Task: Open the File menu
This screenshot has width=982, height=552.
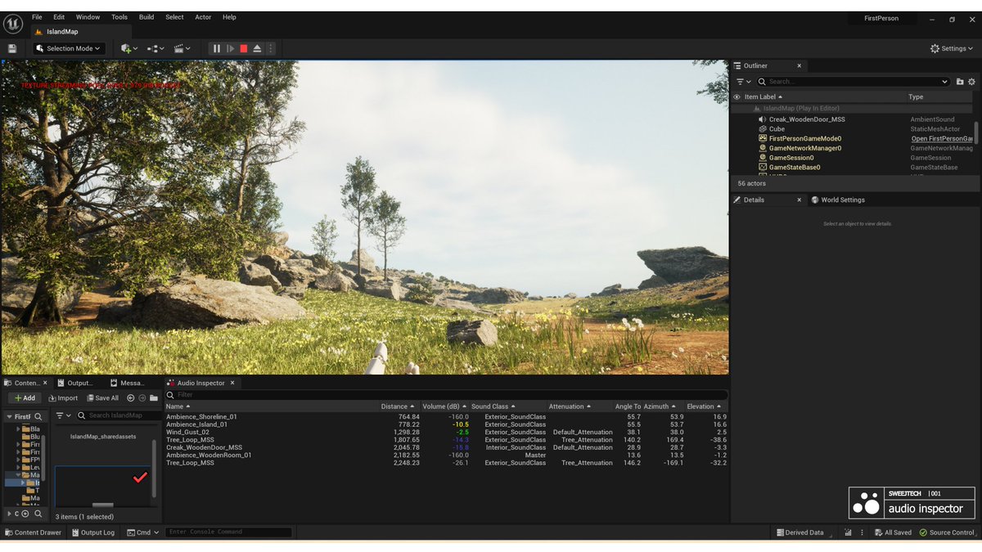Action: [37, 17]
